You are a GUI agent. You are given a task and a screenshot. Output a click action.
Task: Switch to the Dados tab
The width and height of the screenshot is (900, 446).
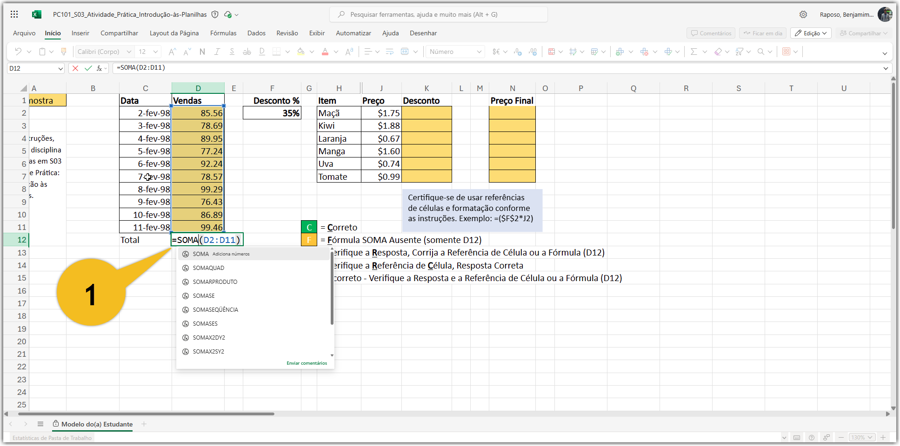256,33
